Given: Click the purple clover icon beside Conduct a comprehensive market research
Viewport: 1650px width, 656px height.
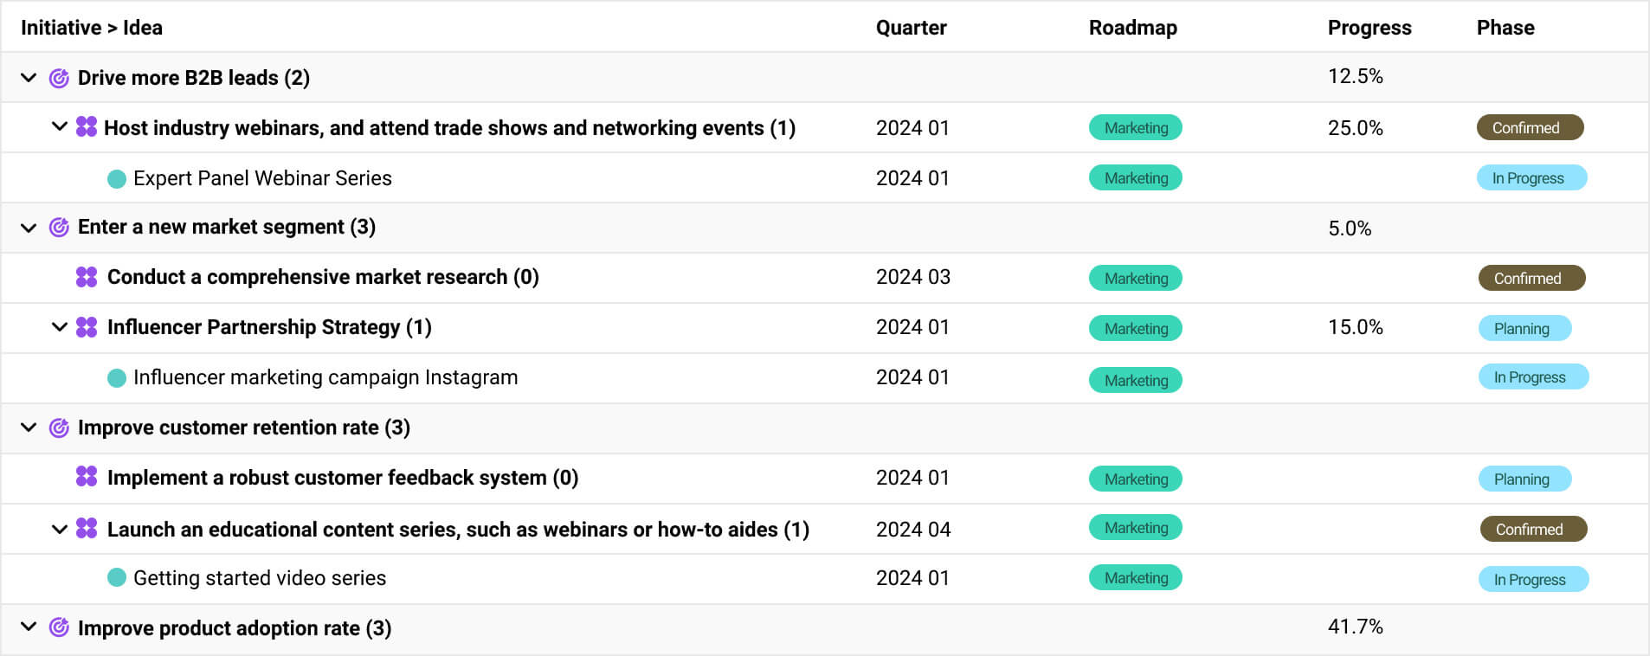Looking at the screenshot, I should click(87, 277).
